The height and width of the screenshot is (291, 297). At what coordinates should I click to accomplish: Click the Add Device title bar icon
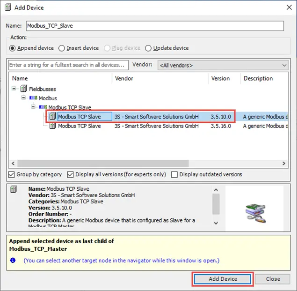[8, 7]
